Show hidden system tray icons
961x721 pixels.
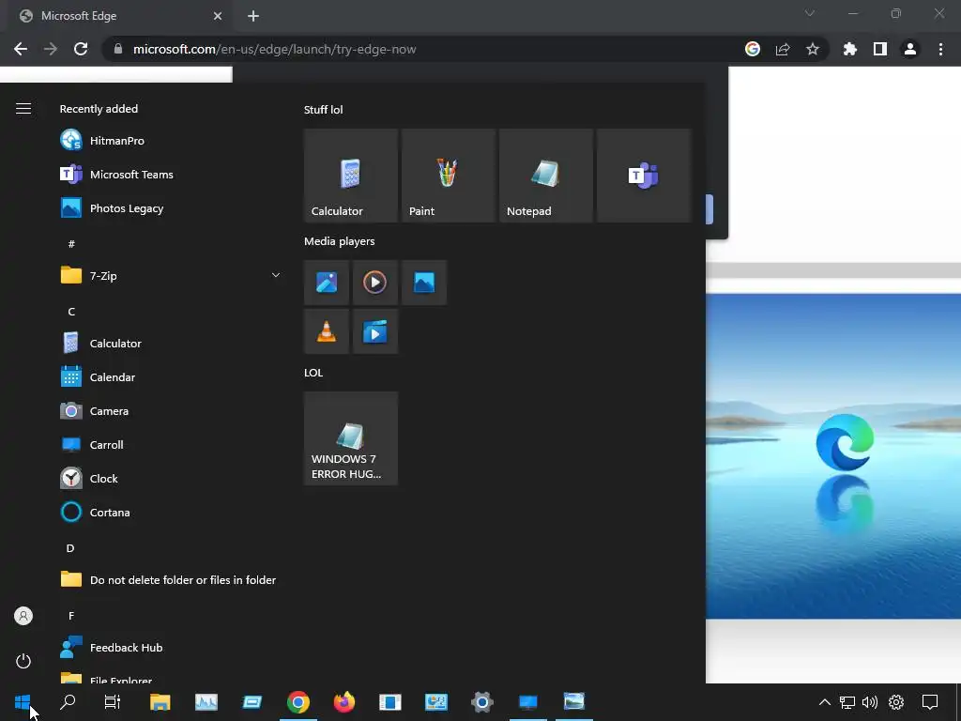[x=825, y=702]
